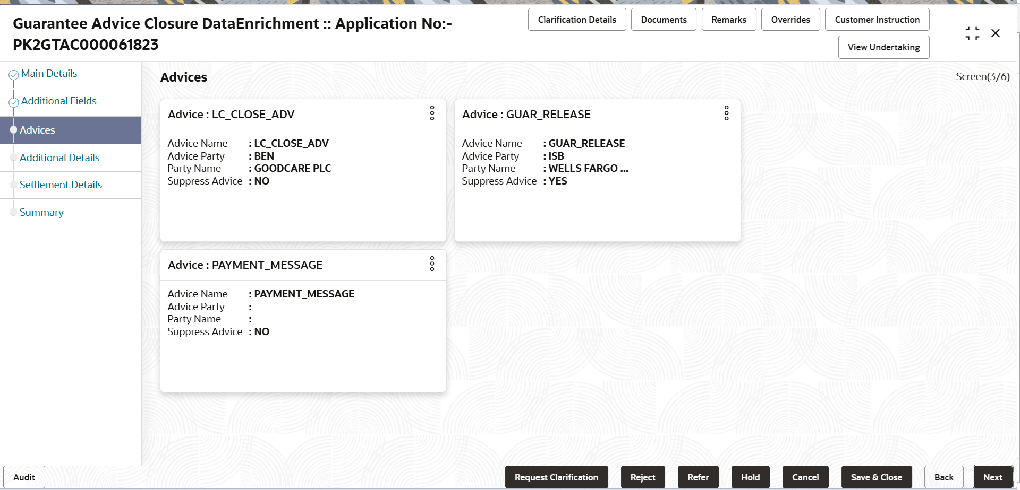Open the Remarks panel
Image resolution: width=1020 pixels, height=490 pixels.
click(729, 20)
